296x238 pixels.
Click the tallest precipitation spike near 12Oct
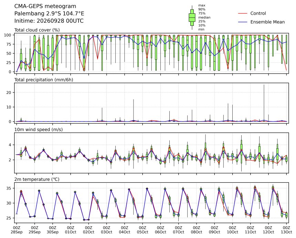tap(264, 103)
